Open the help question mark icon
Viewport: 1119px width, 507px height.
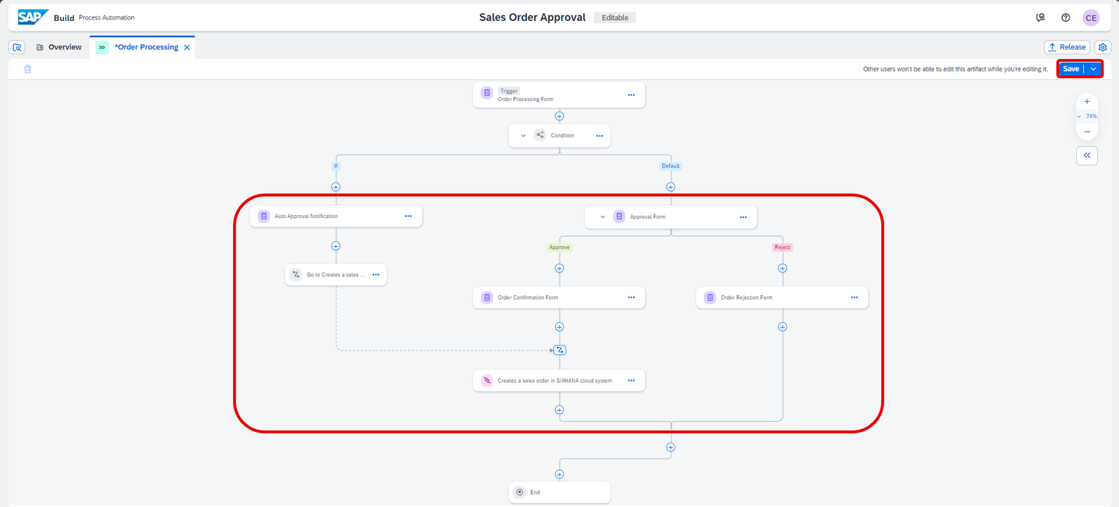pos(1065,17)
